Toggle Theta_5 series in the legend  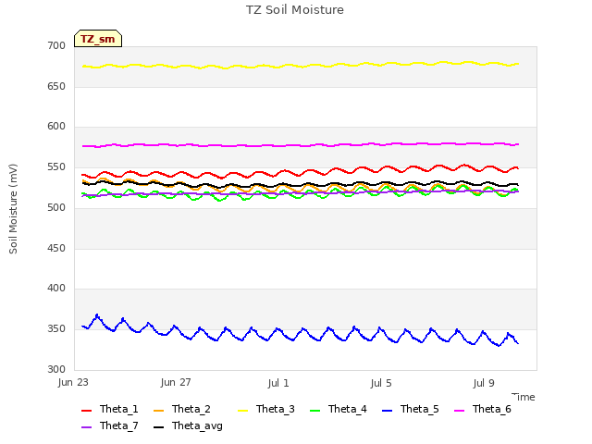tap(411, 409)
